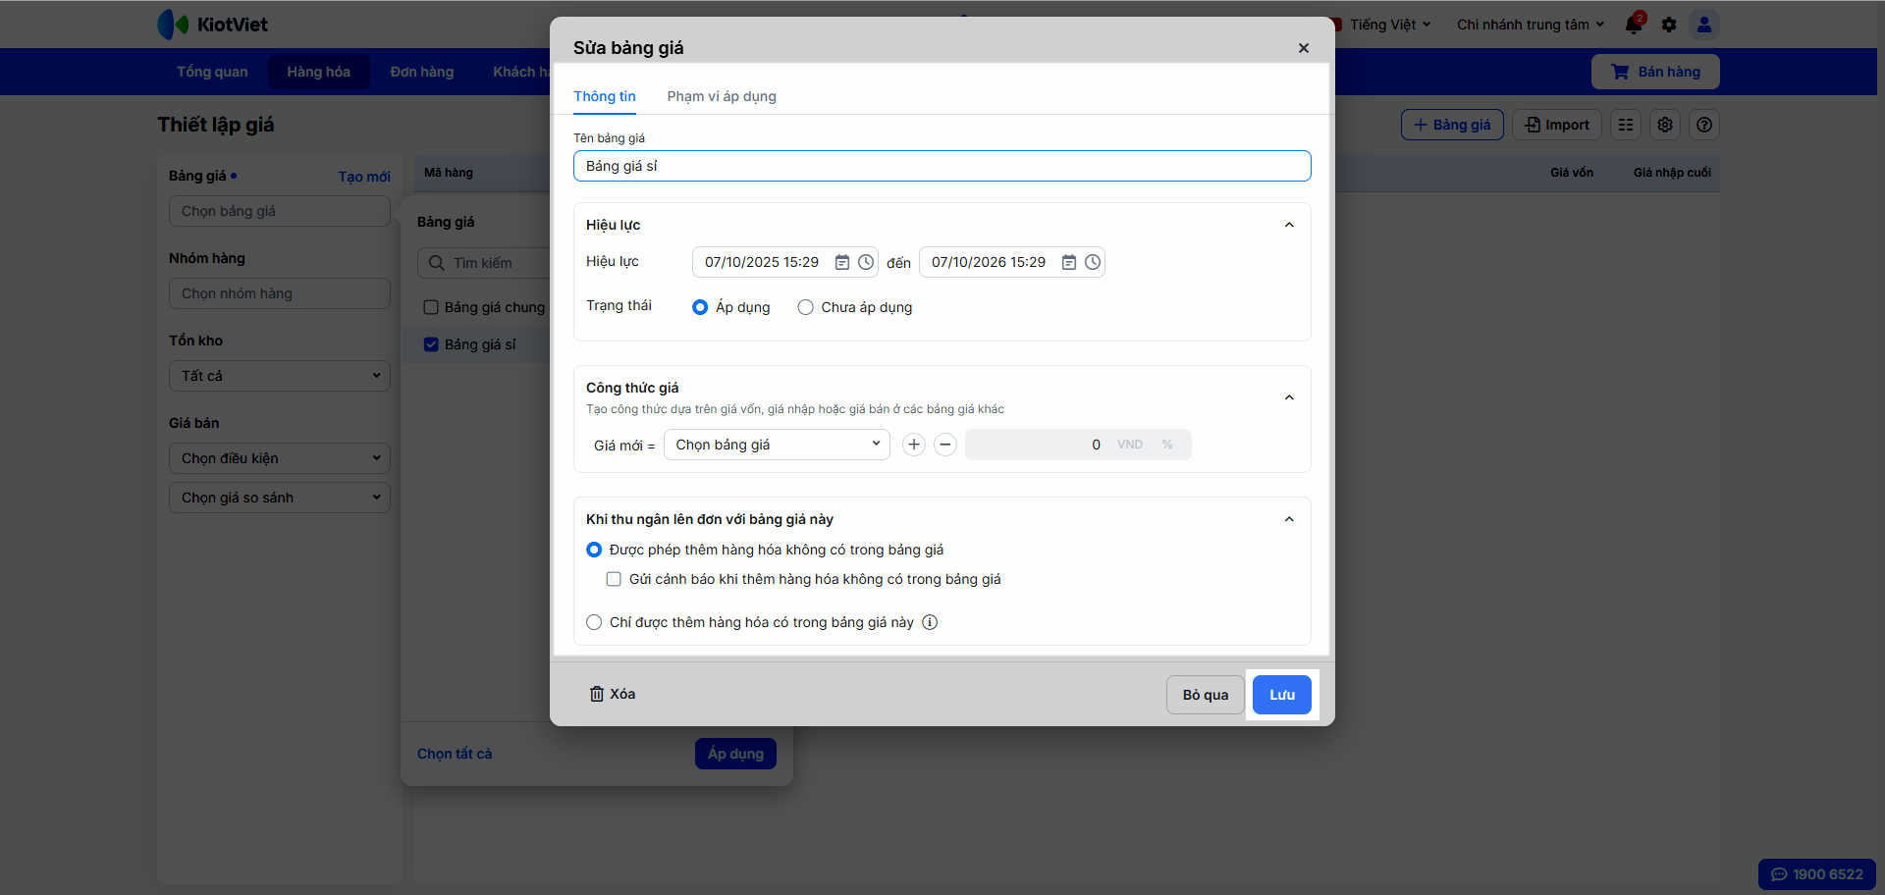Open calendar picker for start date 07/10/2025

coord(842,262)
